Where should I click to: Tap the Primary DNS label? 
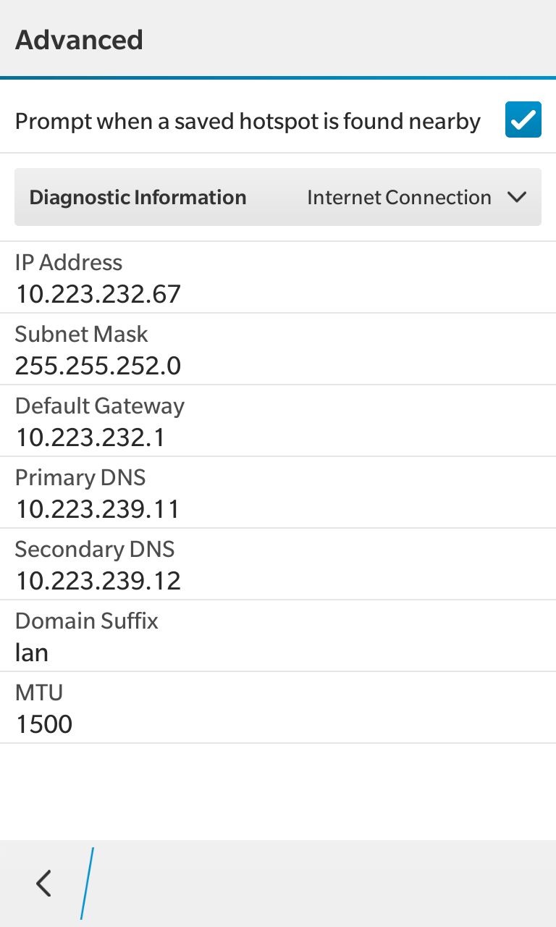click(80, 477)
